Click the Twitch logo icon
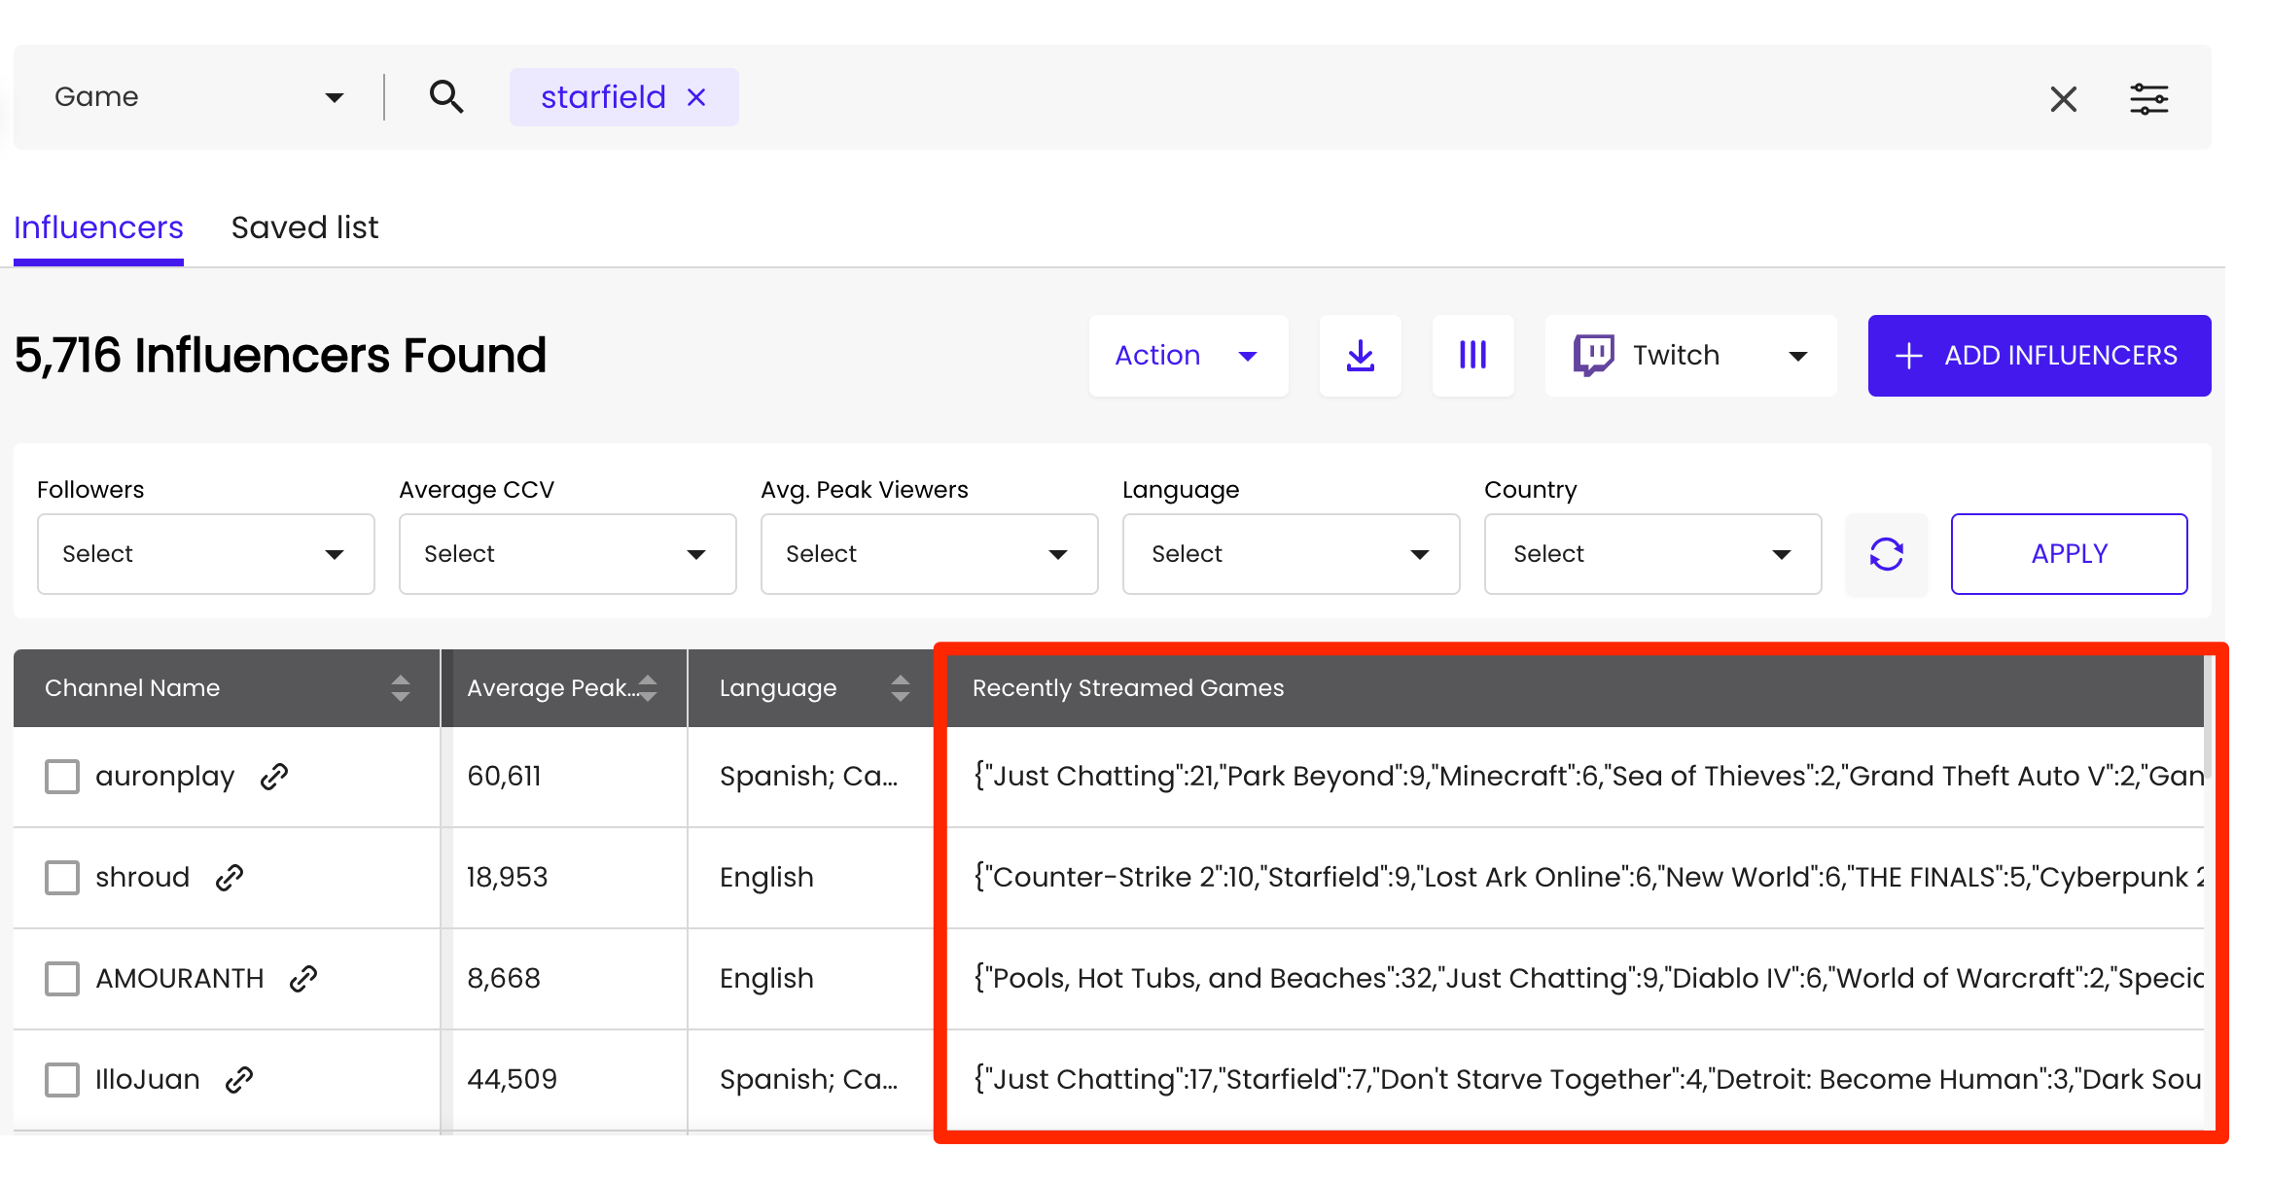This screenshot has width=2270, height=1184. click(1596, 355)
